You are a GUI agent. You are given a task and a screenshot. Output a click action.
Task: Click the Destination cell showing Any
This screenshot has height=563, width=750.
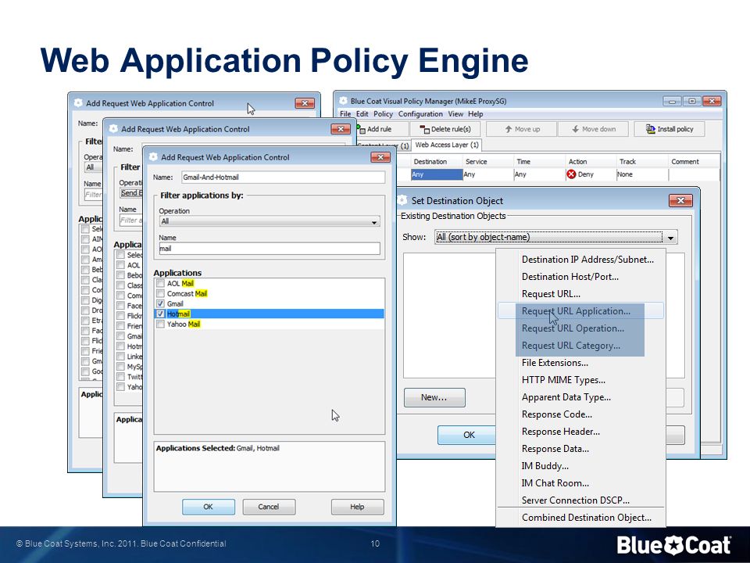[436, 174]
